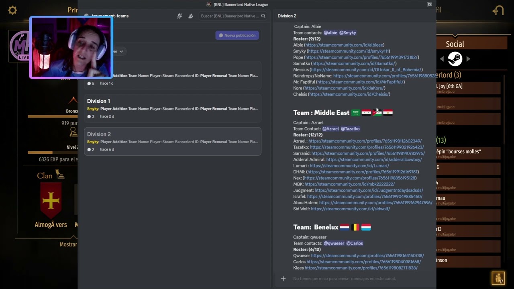The height and width of the screenshot is (289, 514).
Task: Open Messius Ottokar_II_of_Bohemia link
Action: click(x=366, y=69)
